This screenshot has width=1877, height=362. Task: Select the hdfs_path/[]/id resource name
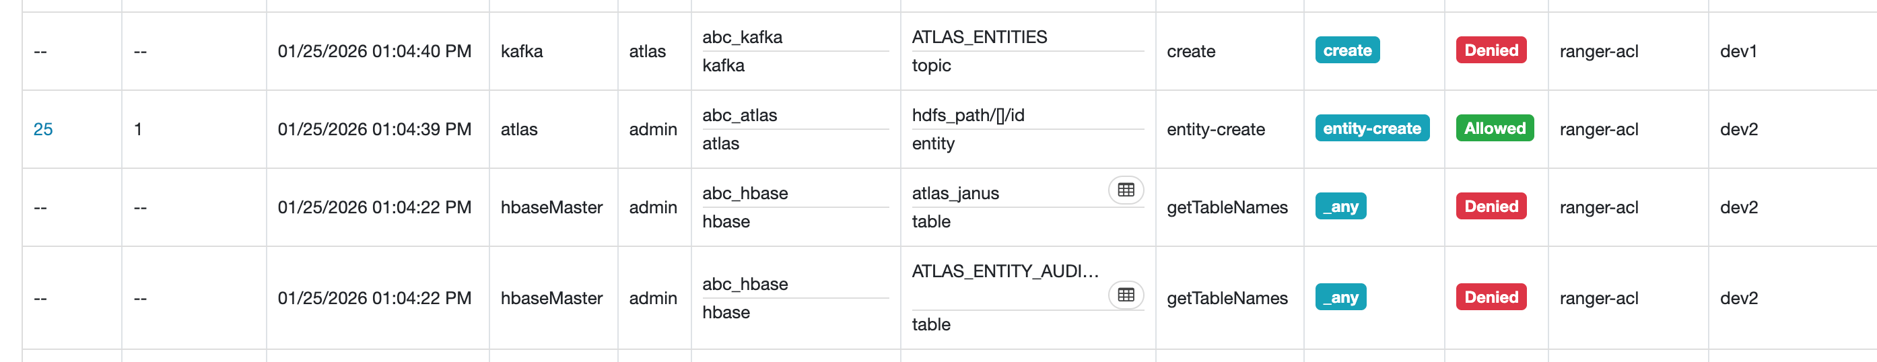pos(967,115)
